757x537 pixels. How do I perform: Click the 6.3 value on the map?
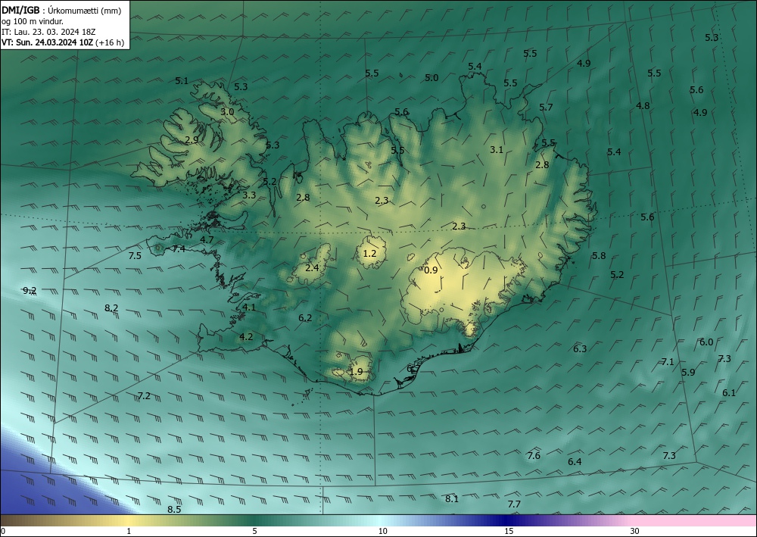pos(580,348)
